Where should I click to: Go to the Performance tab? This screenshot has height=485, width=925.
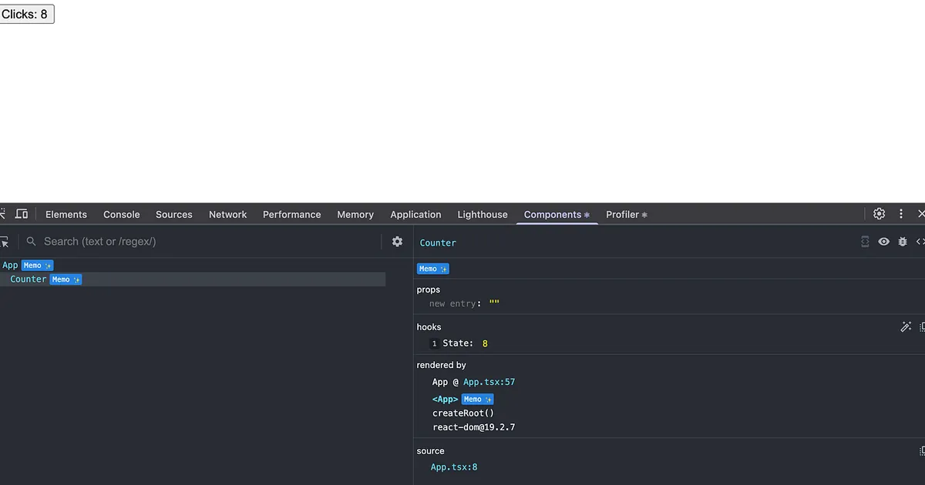point(292,215)
